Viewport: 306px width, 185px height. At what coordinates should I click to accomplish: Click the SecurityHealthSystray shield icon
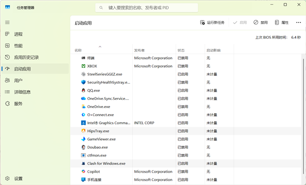(x=83, y=82)
